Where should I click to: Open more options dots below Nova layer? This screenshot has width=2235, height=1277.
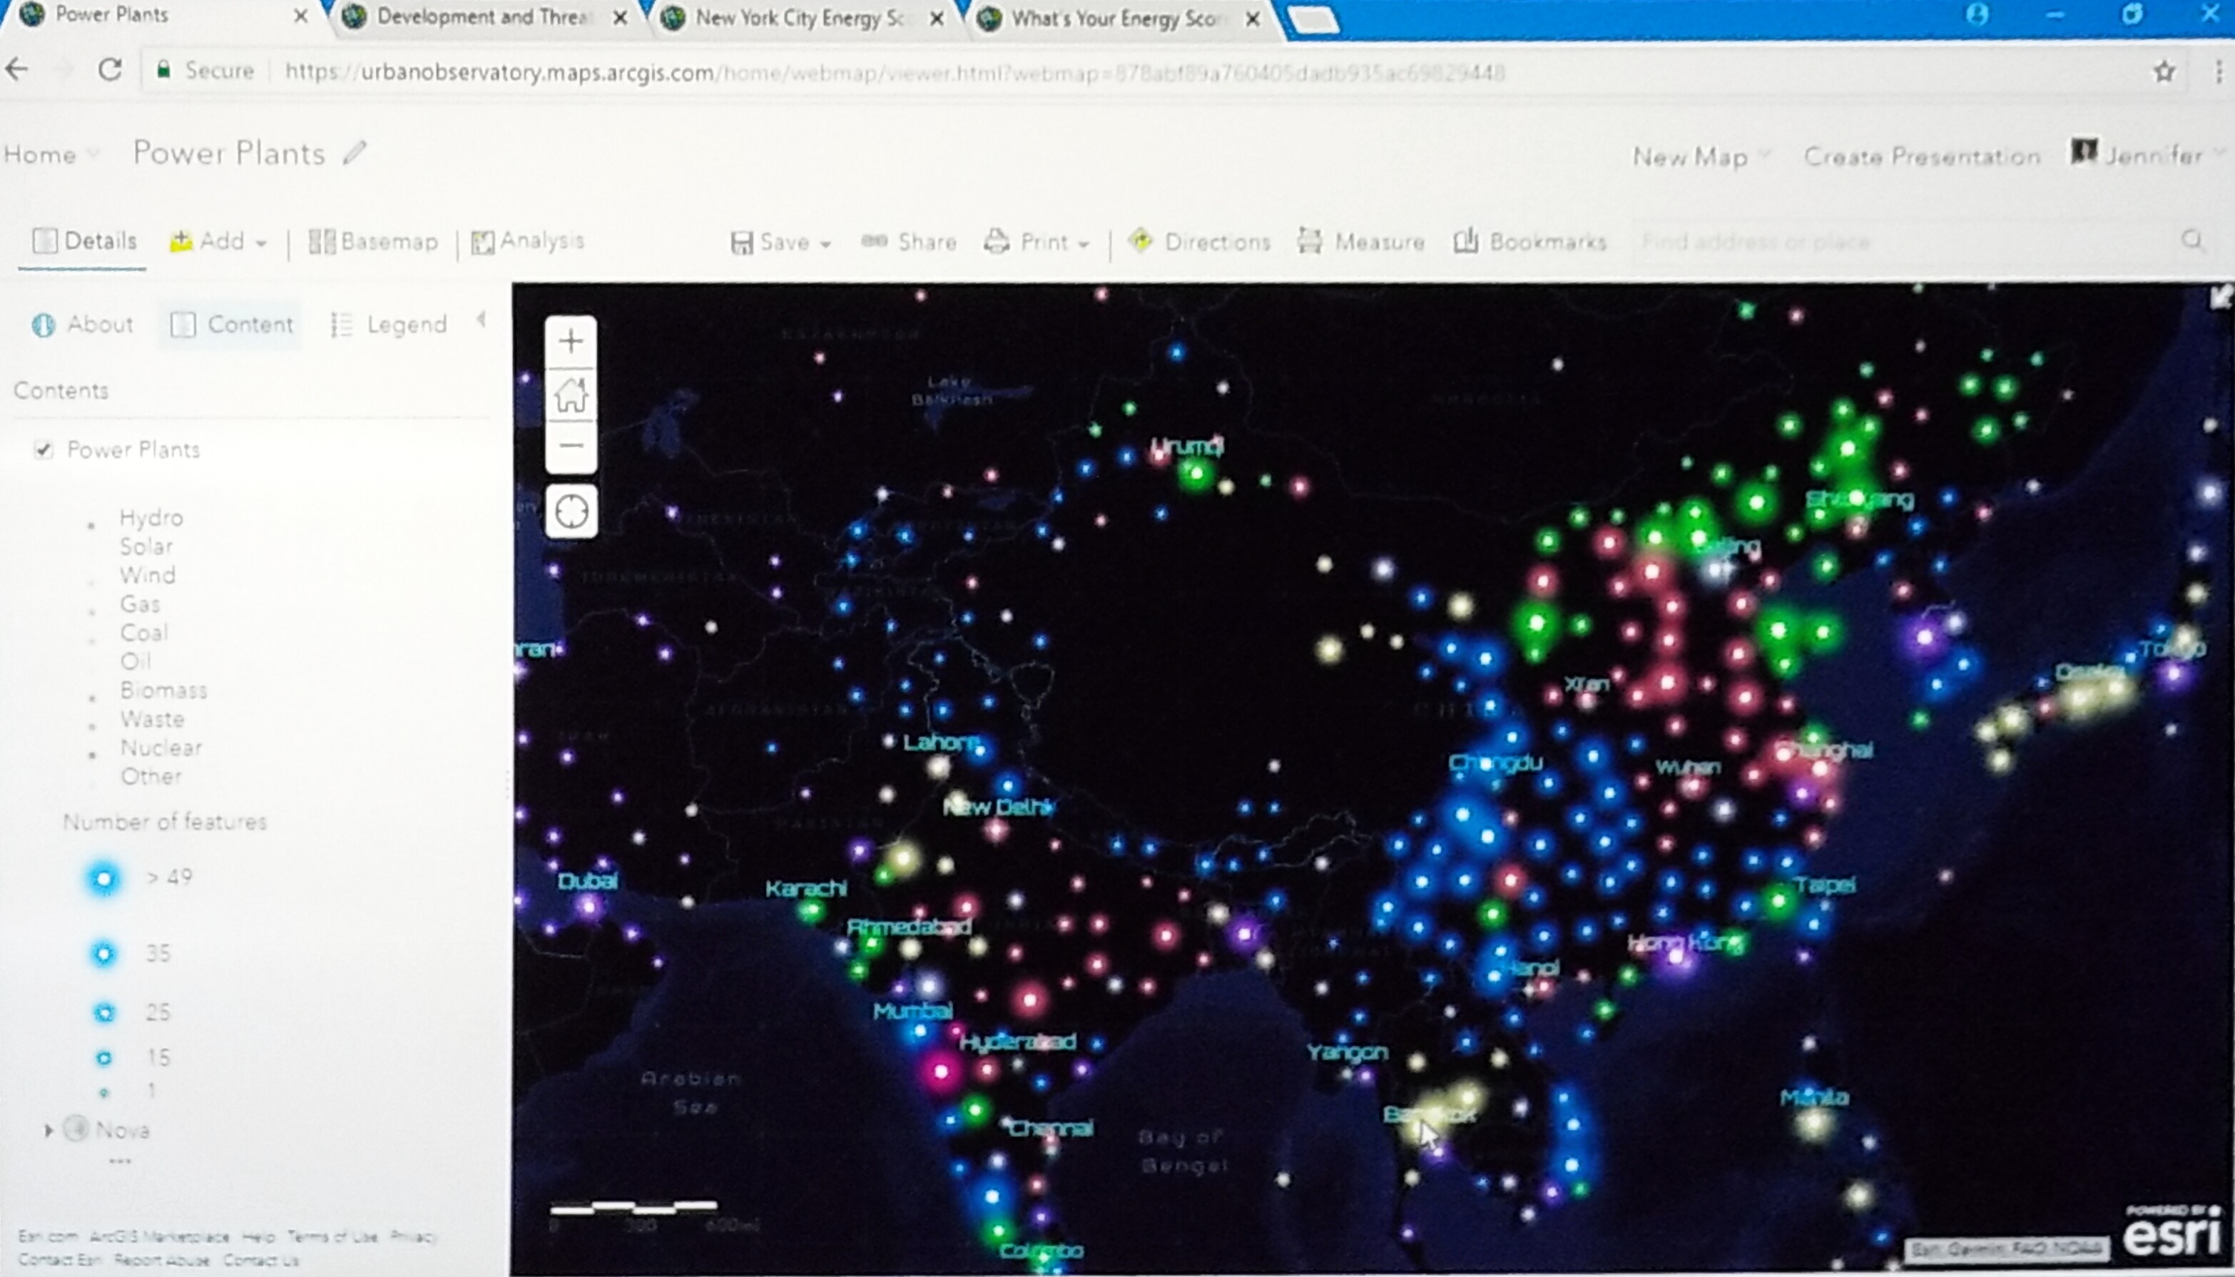(120, 1161)
